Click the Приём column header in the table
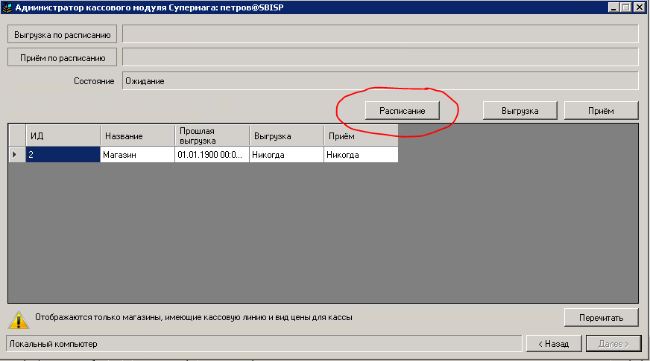Screen dimensions: 650x361 [361, 136]
